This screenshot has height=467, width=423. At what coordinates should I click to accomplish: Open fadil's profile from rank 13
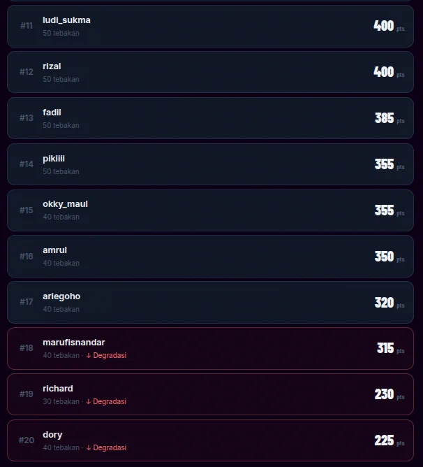pos(52,113)
